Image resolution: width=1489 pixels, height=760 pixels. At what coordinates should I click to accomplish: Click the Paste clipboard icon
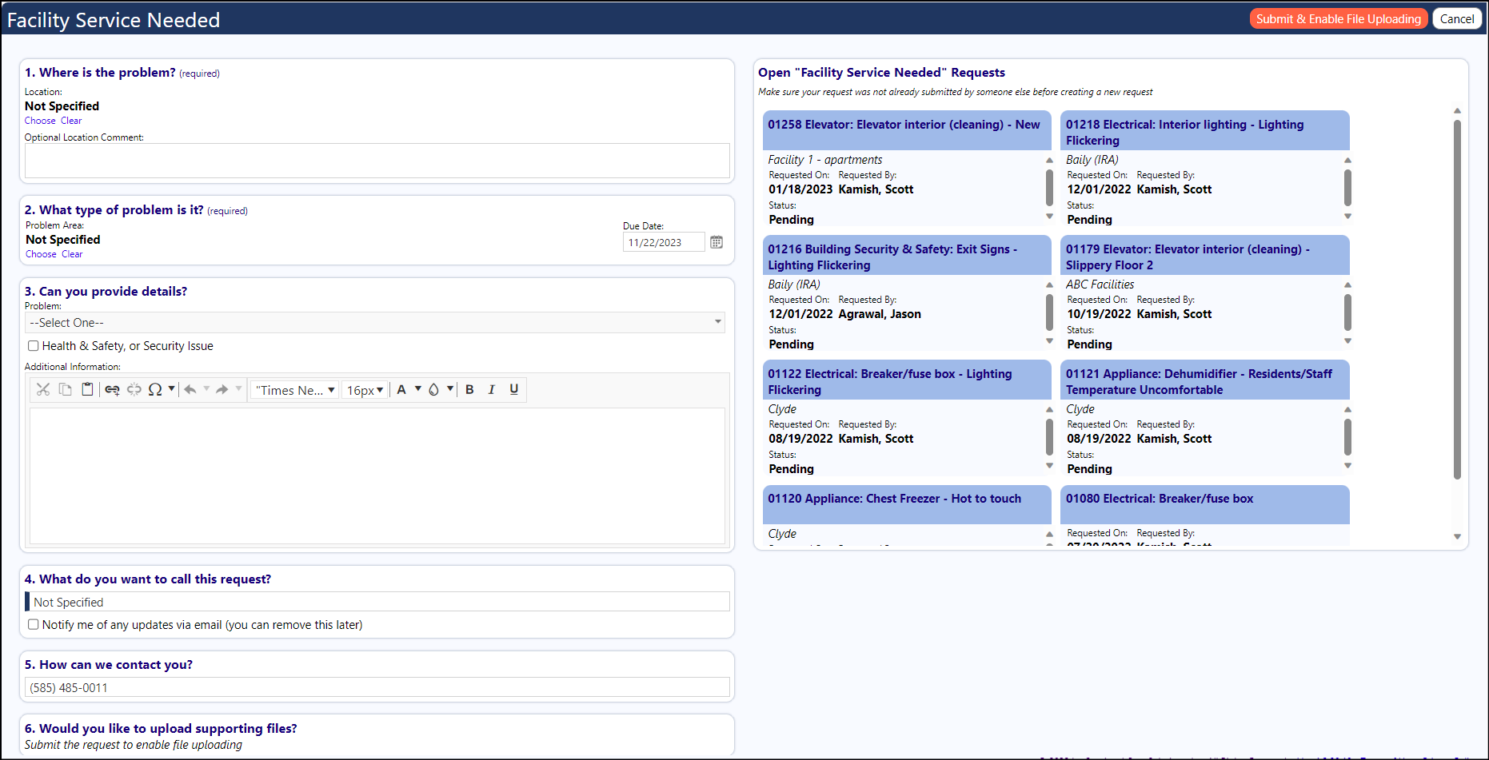pyautogui.click(x=88, y=389)
